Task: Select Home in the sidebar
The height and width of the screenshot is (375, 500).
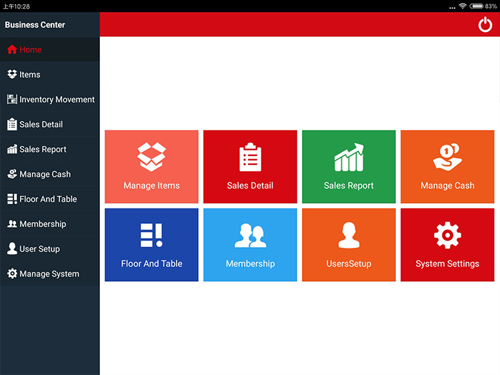Action: [x=30, y=50]
